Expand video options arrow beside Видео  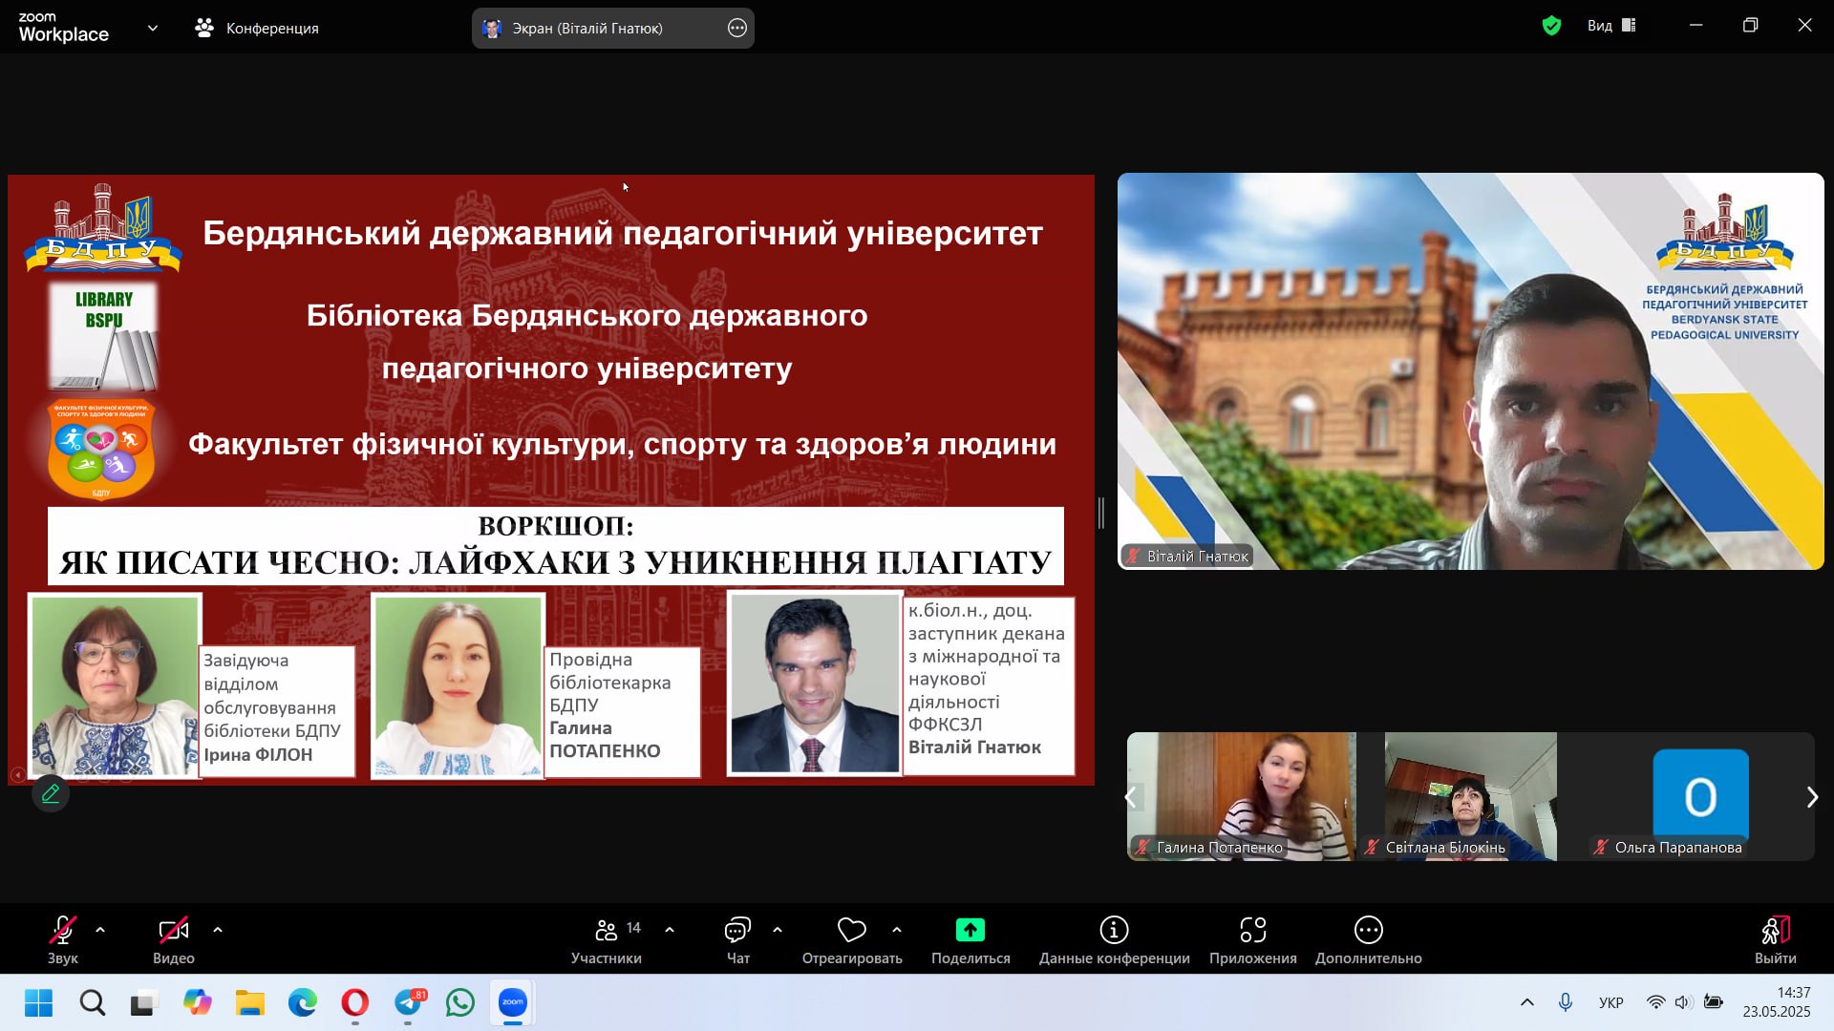(218, 929)
